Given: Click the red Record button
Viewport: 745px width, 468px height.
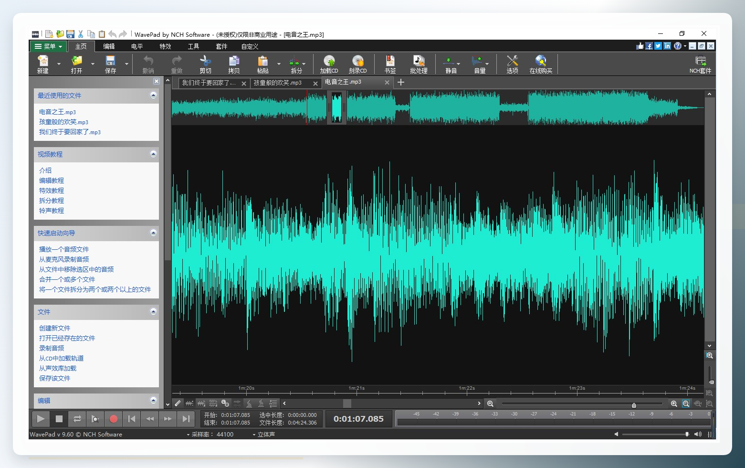Looking at the screenshot, I should tap(113, 419).
